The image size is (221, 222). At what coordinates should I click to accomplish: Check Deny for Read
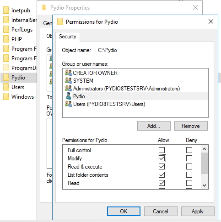coord(189,183)
